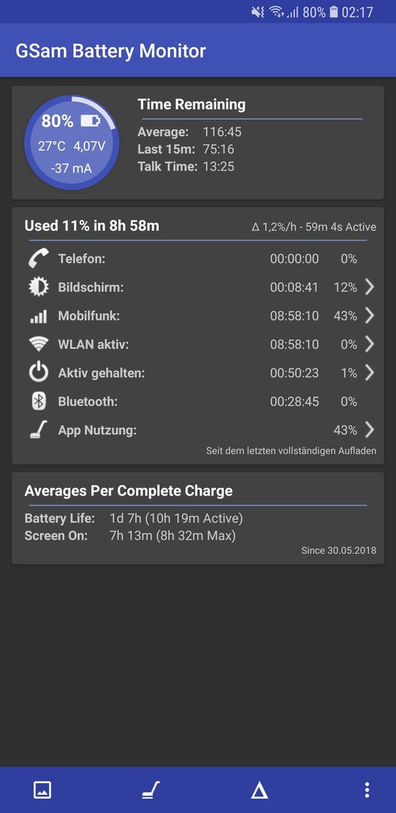Tap the triangle delta icon in the bottom bar
The width and height of the screenshot is (396, 813).
click(259, 790)
